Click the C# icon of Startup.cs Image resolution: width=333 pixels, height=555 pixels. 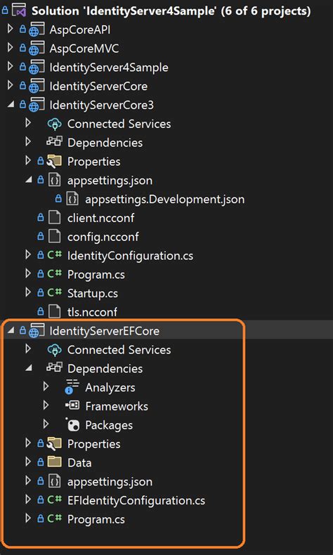tap(55, 293)
